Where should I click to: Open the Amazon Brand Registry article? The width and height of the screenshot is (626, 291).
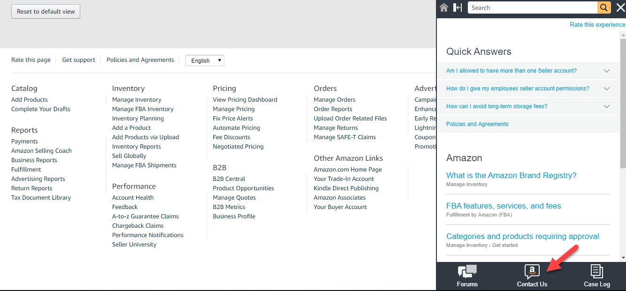[x=511, y=175]
